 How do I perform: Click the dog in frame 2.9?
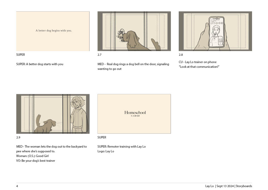click(x=45, y=124)
